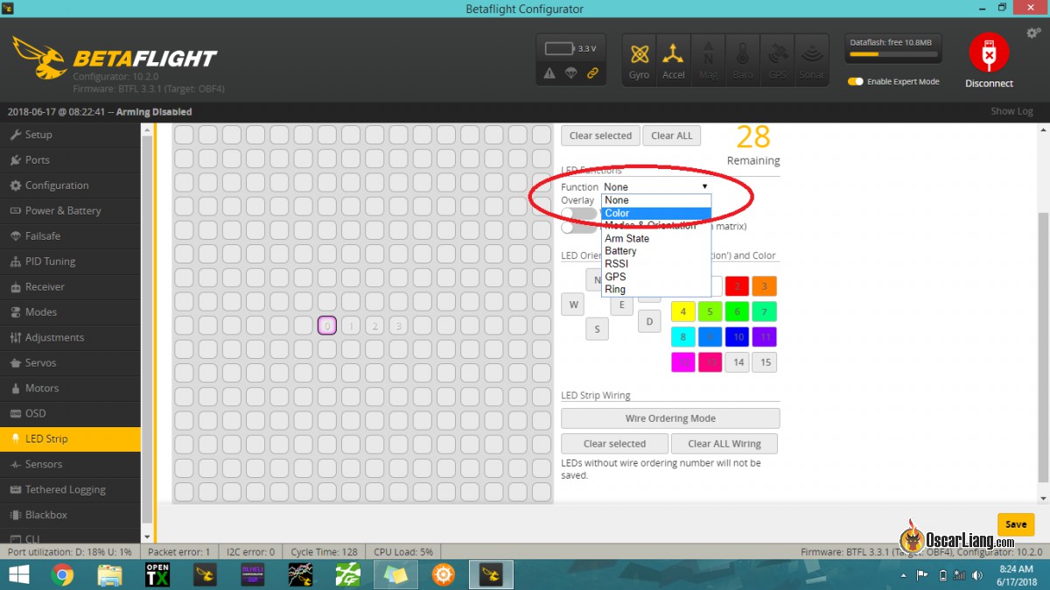Image resolution: width=1050 pixels, height=590 pixels.
Task: Open settings gear in top right corner
Action: [1032, 33]
